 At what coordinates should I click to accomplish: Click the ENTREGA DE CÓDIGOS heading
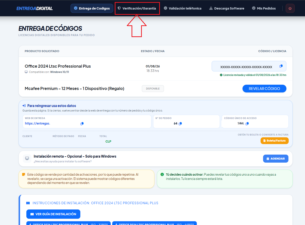tap(50, 29)
